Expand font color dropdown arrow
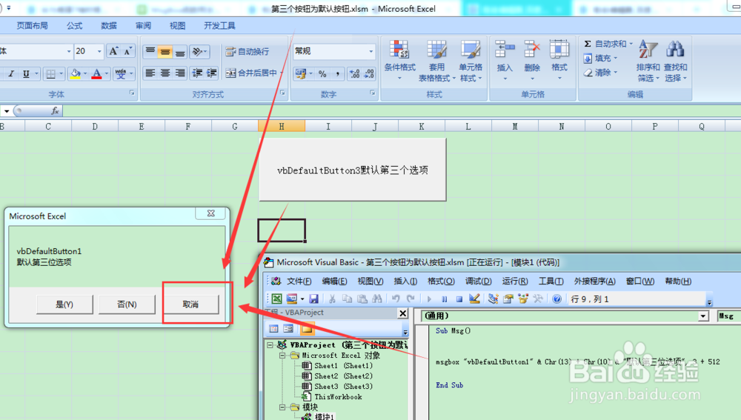This screenshot has width=741, height=420. pyautogui.click(x=107, y=73)
